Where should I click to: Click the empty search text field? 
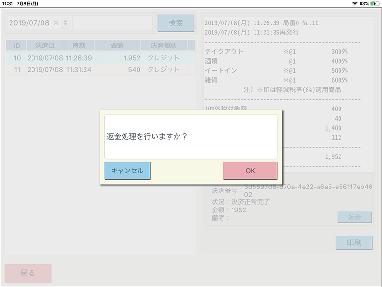[x=112, y=23]
